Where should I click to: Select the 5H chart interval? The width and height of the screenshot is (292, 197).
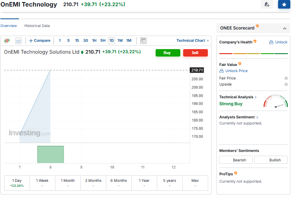coord(103,41)
